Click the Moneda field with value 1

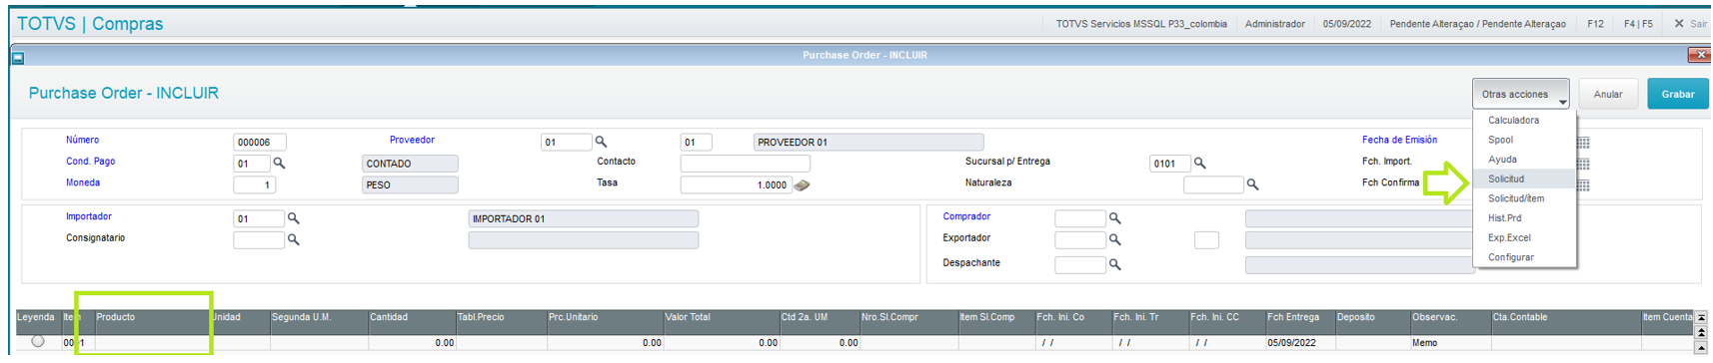click(255, 185)
